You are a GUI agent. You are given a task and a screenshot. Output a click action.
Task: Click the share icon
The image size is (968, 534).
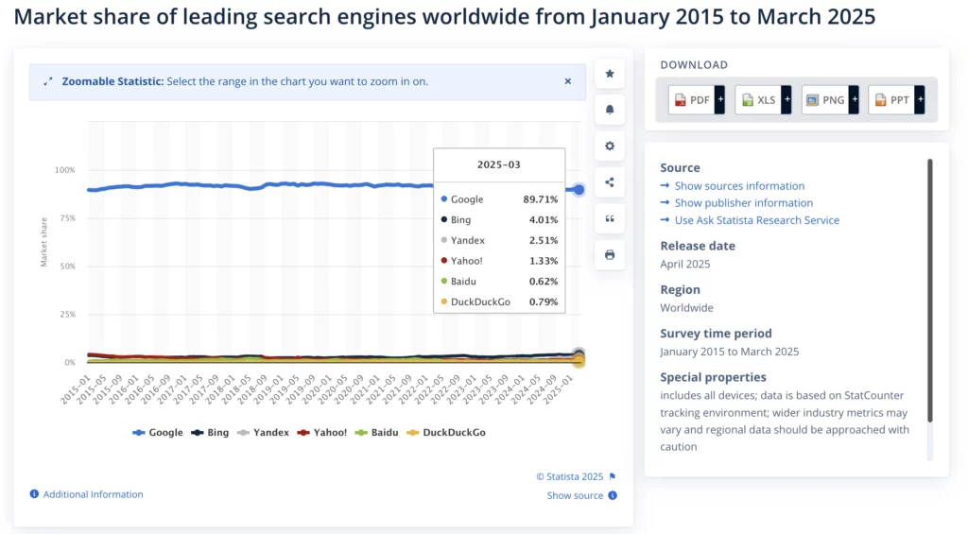pos(610,182)
